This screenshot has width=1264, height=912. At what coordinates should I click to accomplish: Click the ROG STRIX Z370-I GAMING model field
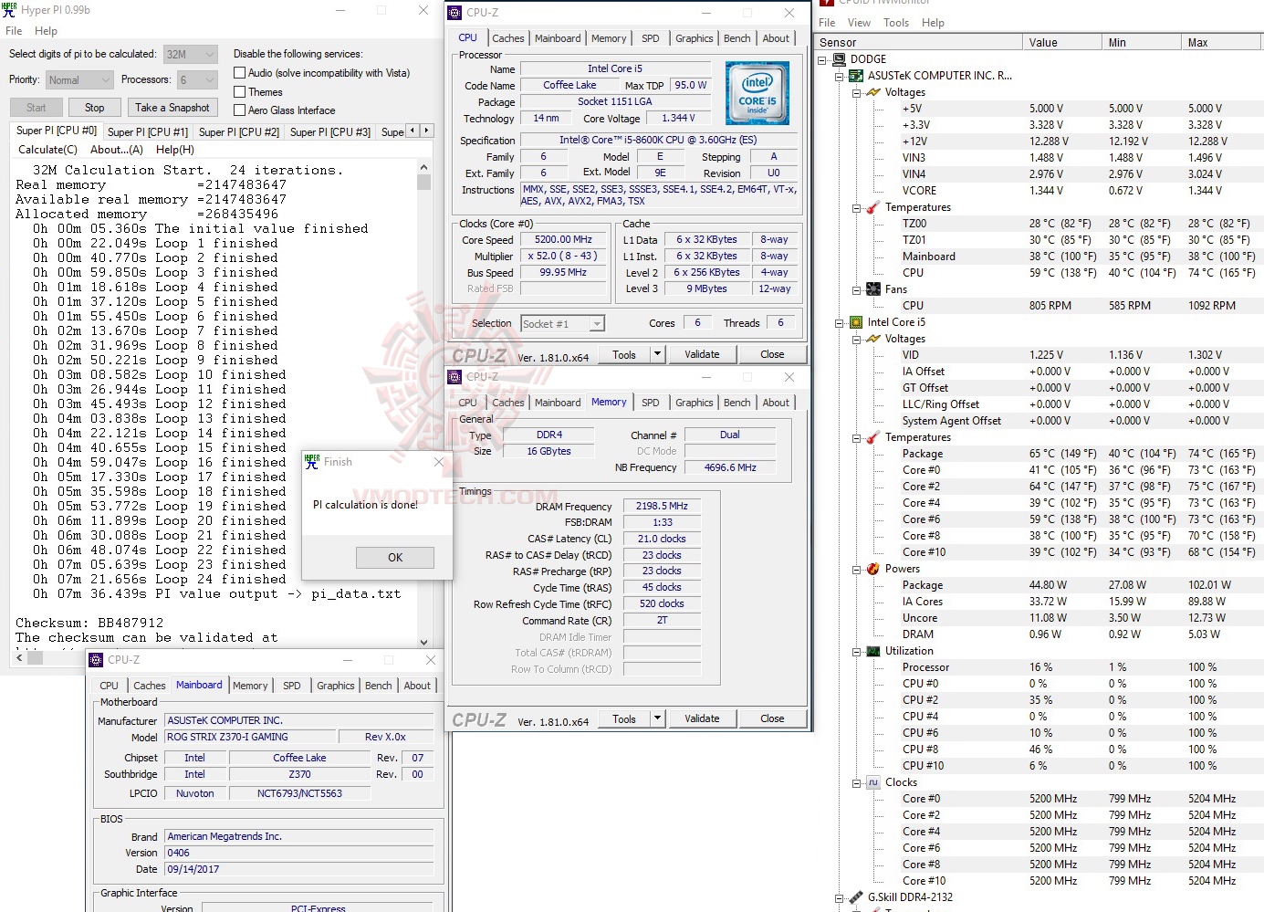pos(251,737)
